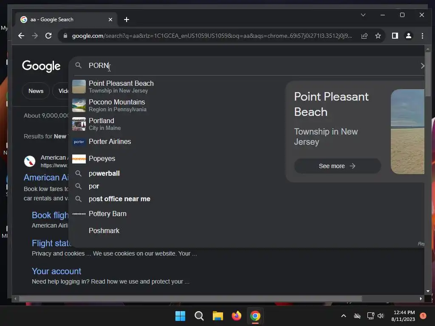Go back with the browser back arrow
The width and height of the screenshot is (435, 326).
[x=21, y=36]
